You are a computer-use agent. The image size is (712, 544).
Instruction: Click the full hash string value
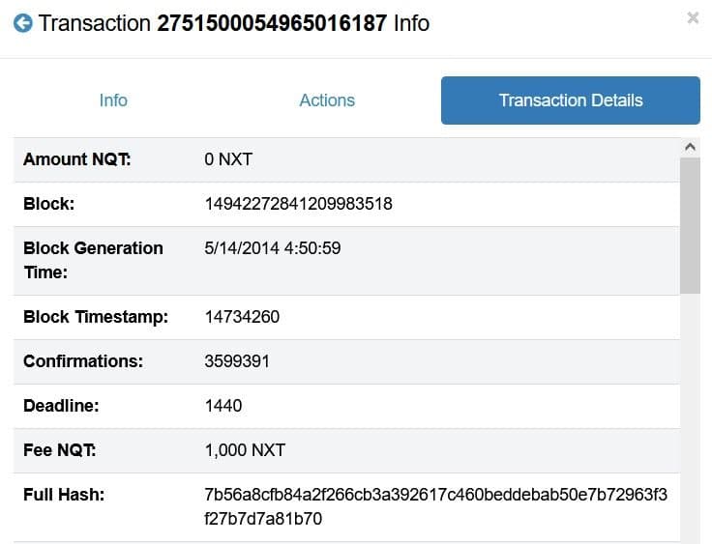[435, 506]
